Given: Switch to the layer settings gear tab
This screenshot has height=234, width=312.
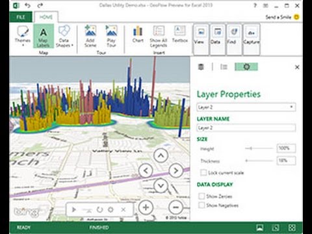Looking at the screenshot, I should [246, 67].
